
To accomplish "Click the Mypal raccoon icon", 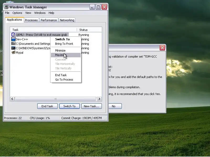I will [13, 53].
